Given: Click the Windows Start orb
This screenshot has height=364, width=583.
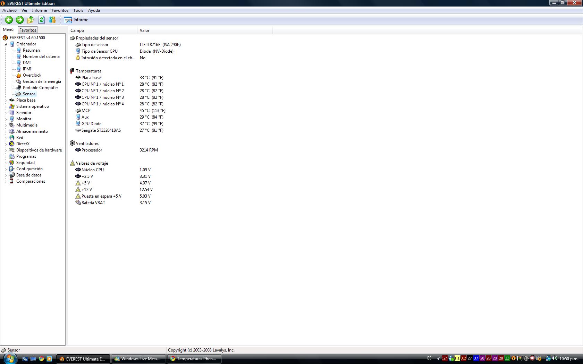Looking at the screenshot, I should tap(9, 358).
